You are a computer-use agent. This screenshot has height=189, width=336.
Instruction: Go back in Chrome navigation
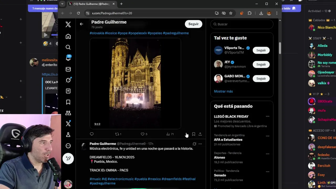pyautogui.click(x=63, y=13)
